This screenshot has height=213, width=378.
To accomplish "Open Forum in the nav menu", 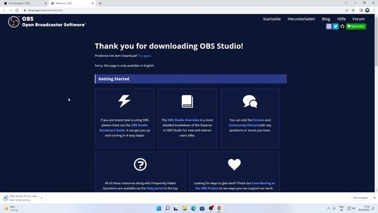I will (x=359, y=19).
